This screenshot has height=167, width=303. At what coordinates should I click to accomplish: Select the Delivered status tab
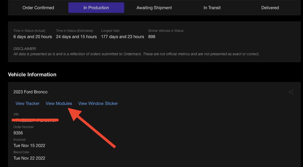(270, 8)
